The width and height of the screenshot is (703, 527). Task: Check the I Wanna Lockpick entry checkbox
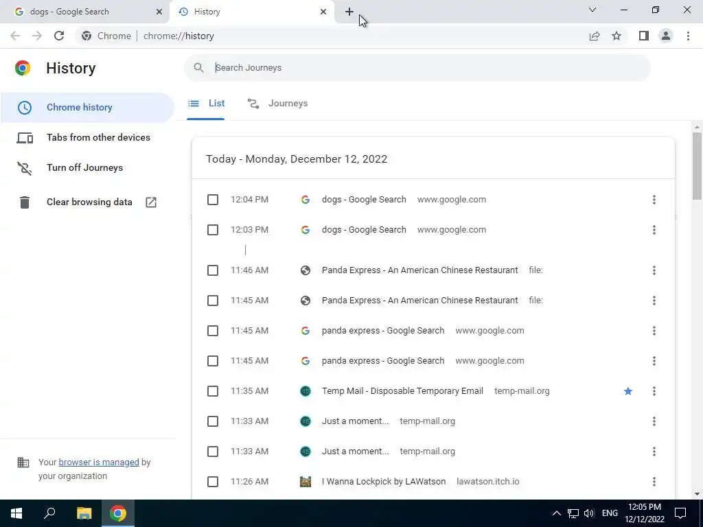tap(213, 482)
